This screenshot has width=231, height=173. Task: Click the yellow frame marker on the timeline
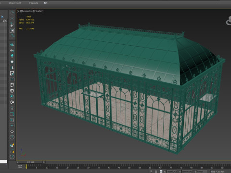pyautogui.click(x=26, y=167)
